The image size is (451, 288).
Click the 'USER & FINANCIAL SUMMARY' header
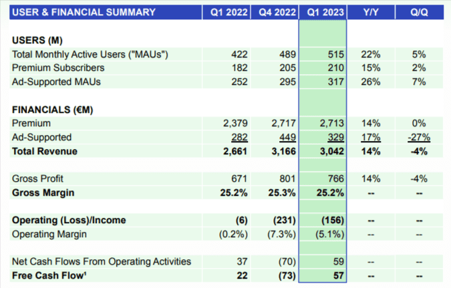(x=84, y=12)
